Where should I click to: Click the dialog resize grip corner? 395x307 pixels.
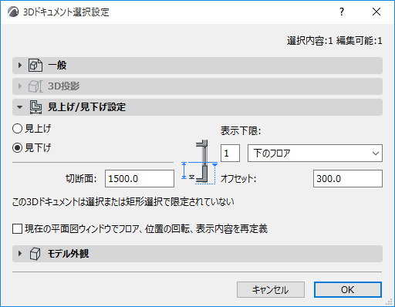[389, 302]
